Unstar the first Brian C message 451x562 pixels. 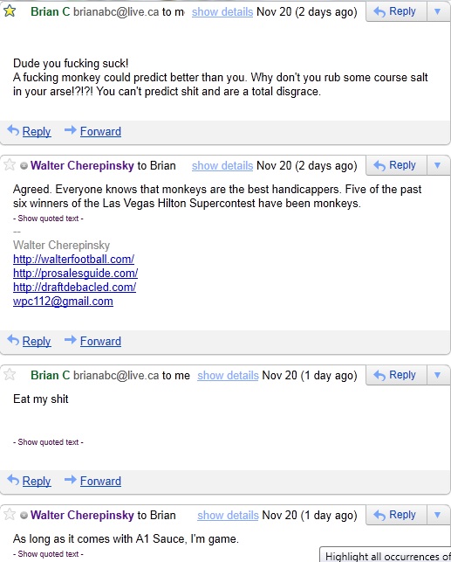10,11
